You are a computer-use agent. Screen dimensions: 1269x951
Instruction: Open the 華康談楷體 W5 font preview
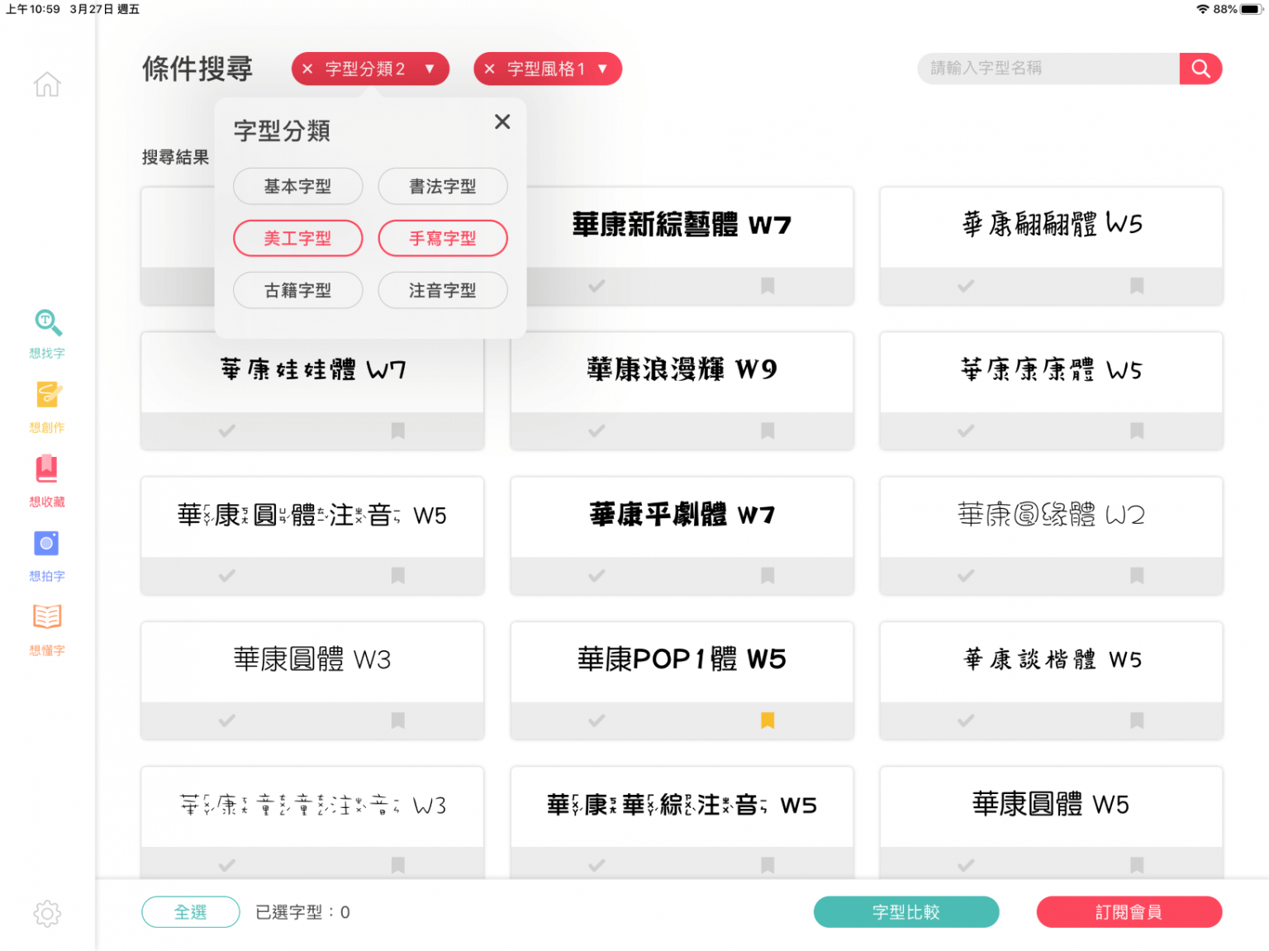[x=1051, y=663]
